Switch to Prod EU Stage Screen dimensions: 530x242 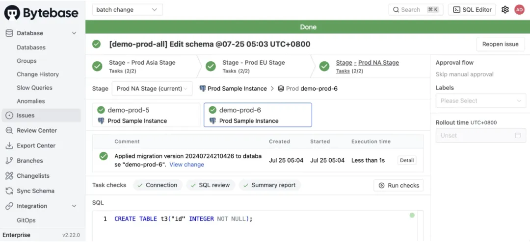[x=253, y=63]
